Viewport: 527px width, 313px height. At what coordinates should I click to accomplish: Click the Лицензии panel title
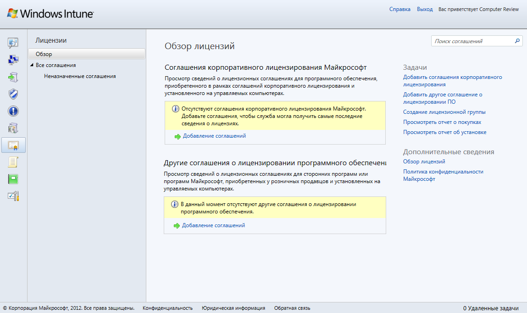click(x=51, y=40)
